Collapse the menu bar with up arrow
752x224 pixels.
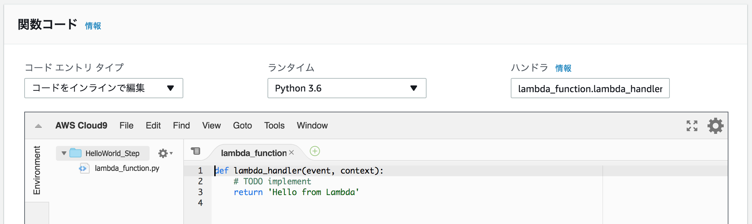pyautogui.click(x=38, y=126)
